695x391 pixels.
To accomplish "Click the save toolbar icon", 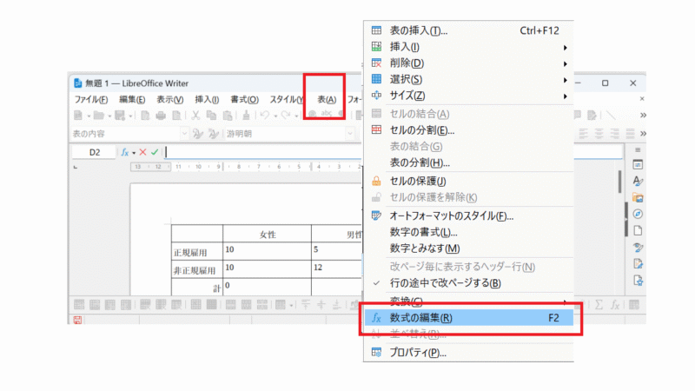I will coord(120,116).
